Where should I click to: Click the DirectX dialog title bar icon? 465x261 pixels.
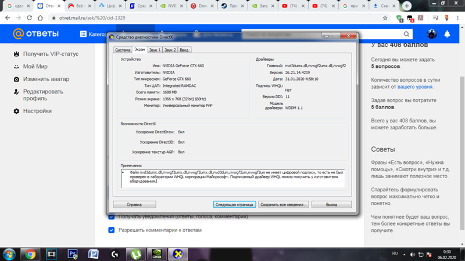[112, 37]
